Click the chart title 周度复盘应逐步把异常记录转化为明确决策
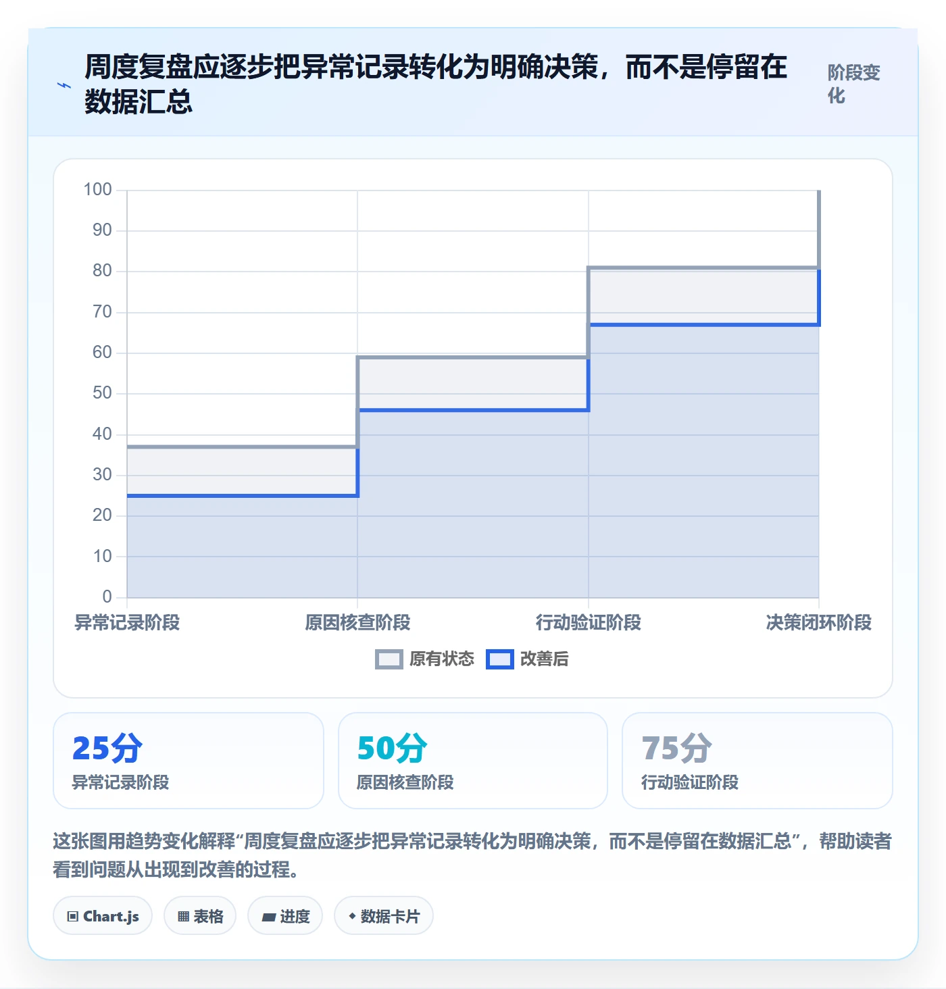 436,84
